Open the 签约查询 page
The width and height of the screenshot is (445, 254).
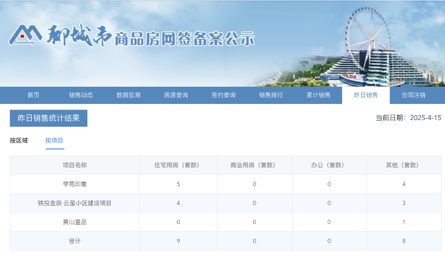pos(224,95)
